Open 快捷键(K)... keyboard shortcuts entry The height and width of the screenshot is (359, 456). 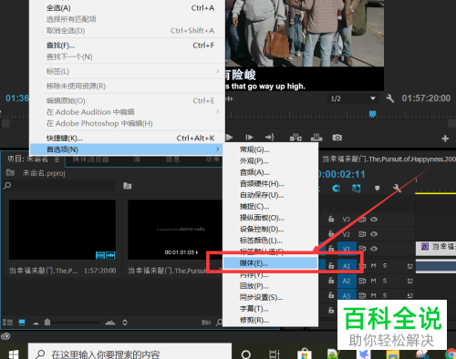tap(127, 138)
